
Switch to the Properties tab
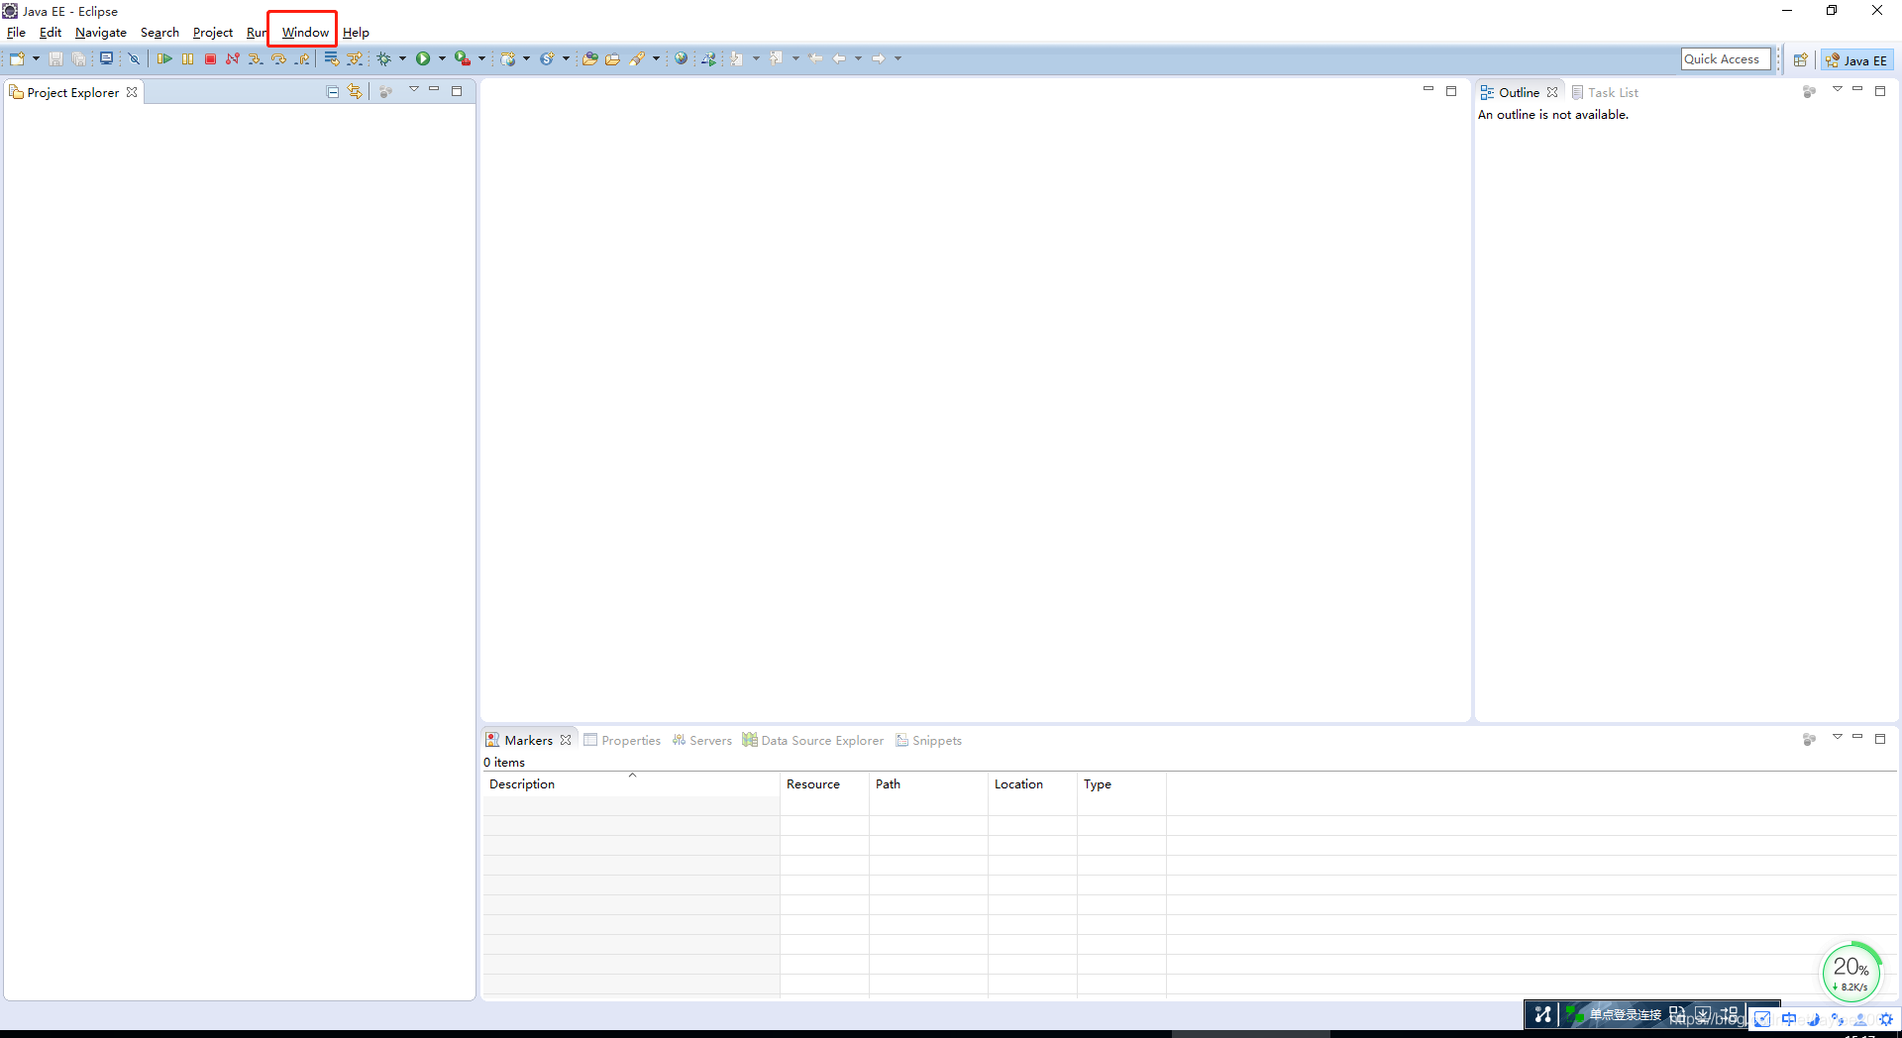[622, 740]
